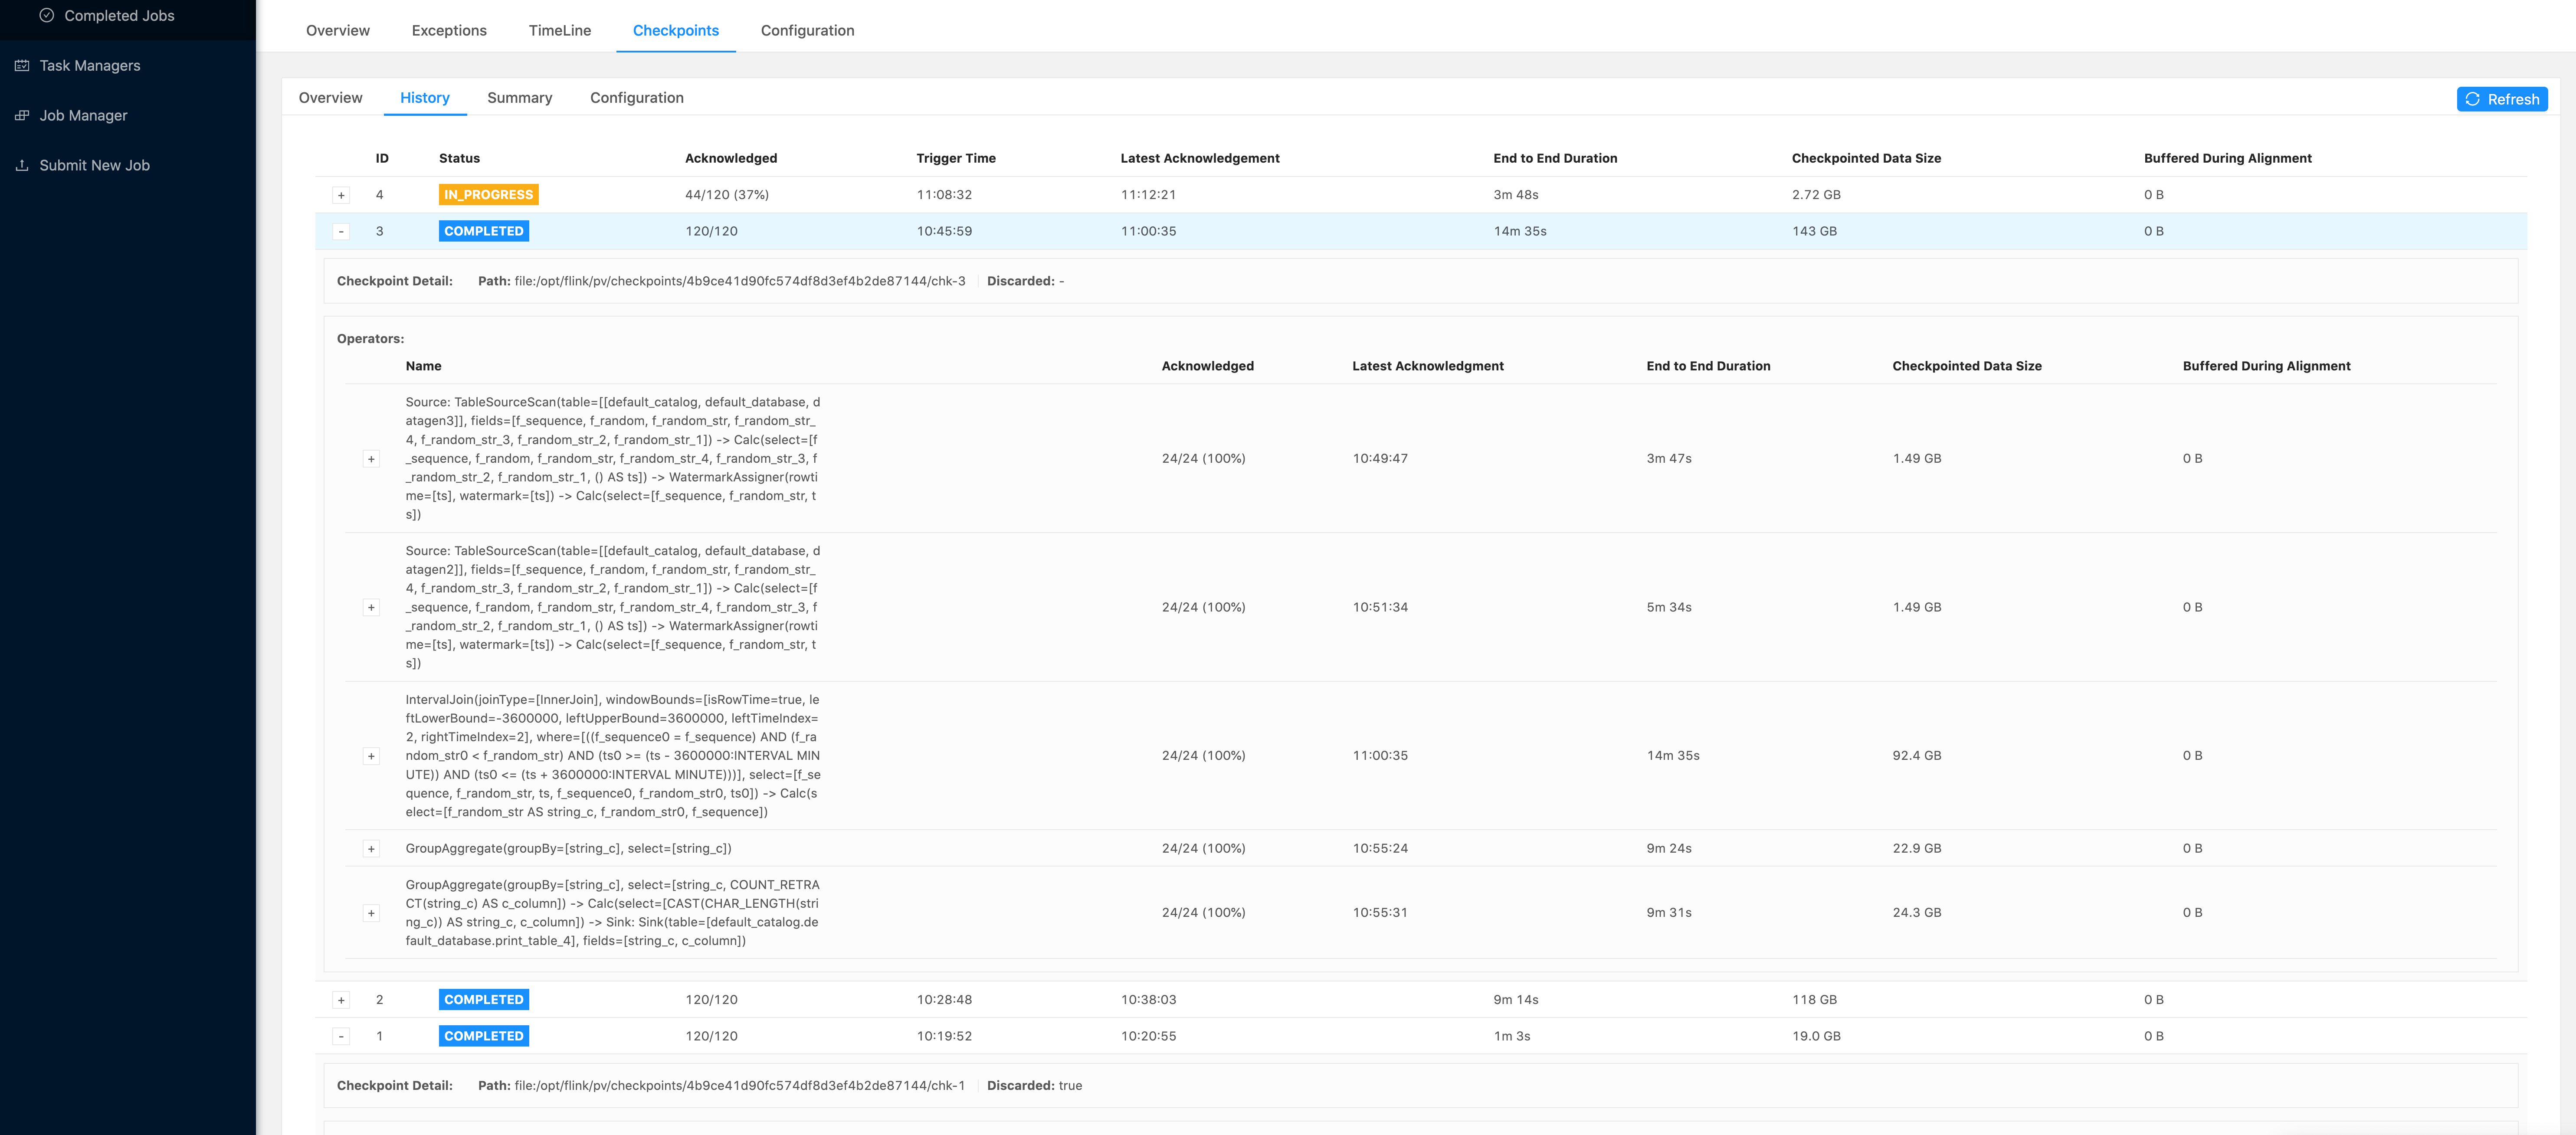Collapse checkpoint 3 details row
Screen dimensions: 2576x1135
click(341, 232)
